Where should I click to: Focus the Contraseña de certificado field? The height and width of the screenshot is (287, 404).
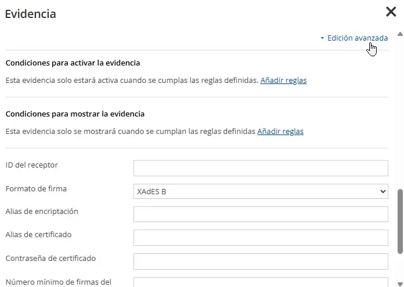tap(261, 261)
